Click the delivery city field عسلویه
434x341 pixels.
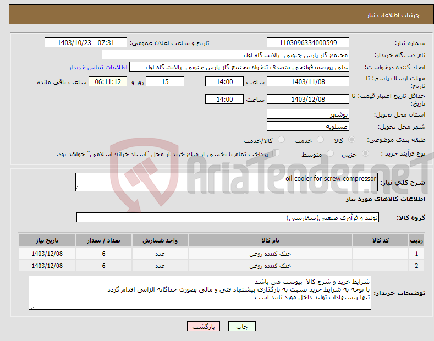coord(308,126)
